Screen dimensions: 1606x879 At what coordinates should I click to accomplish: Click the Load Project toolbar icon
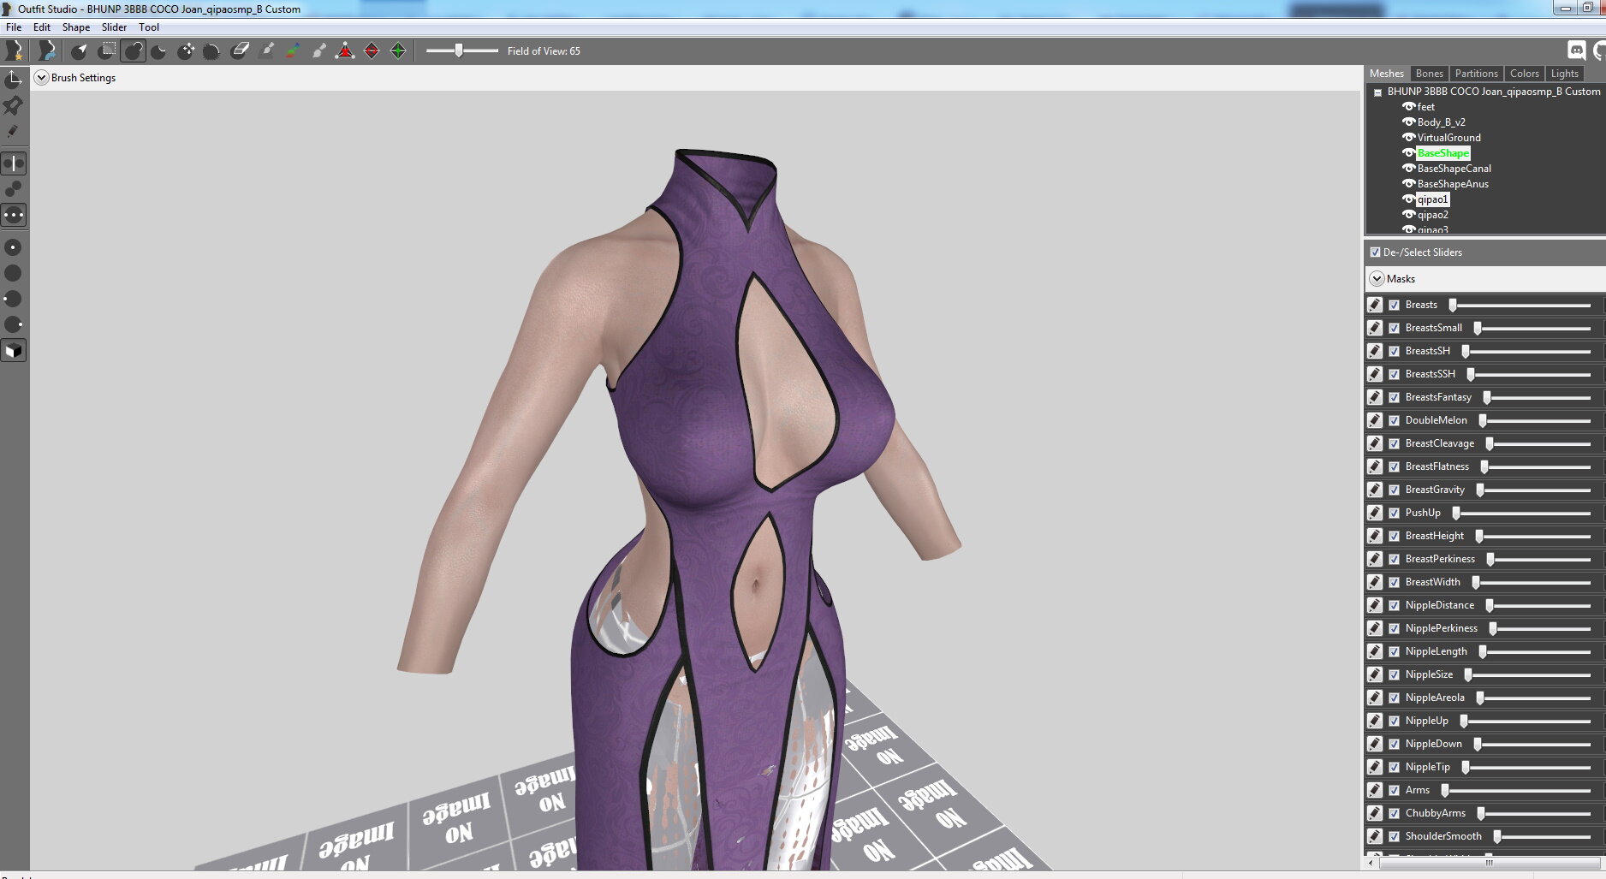pos(46,50)
